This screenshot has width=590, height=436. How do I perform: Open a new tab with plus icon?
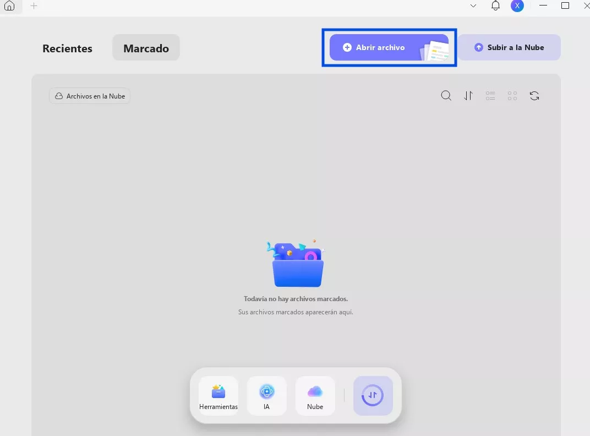pyautogui.click(x=34, y=6)
